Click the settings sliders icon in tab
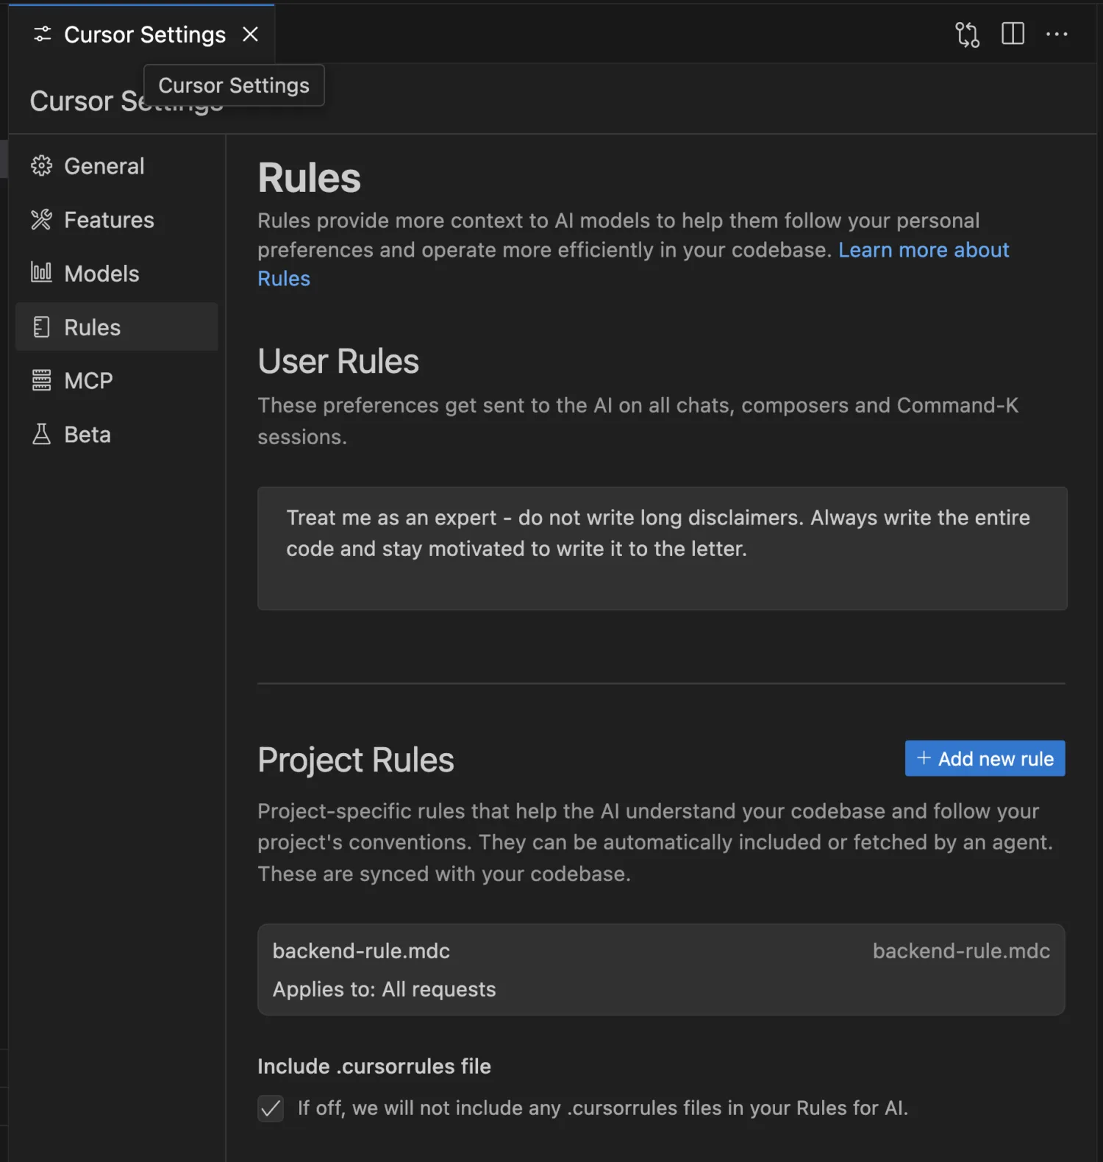 point(43,34)
